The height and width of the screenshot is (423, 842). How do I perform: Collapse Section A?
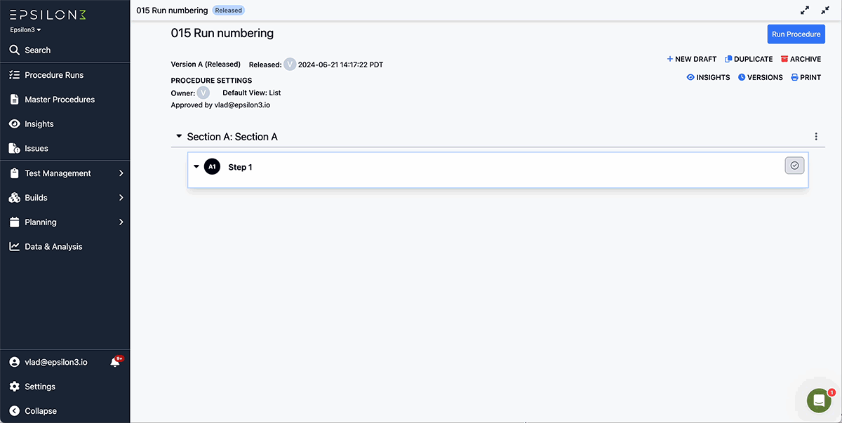point(179,136)
